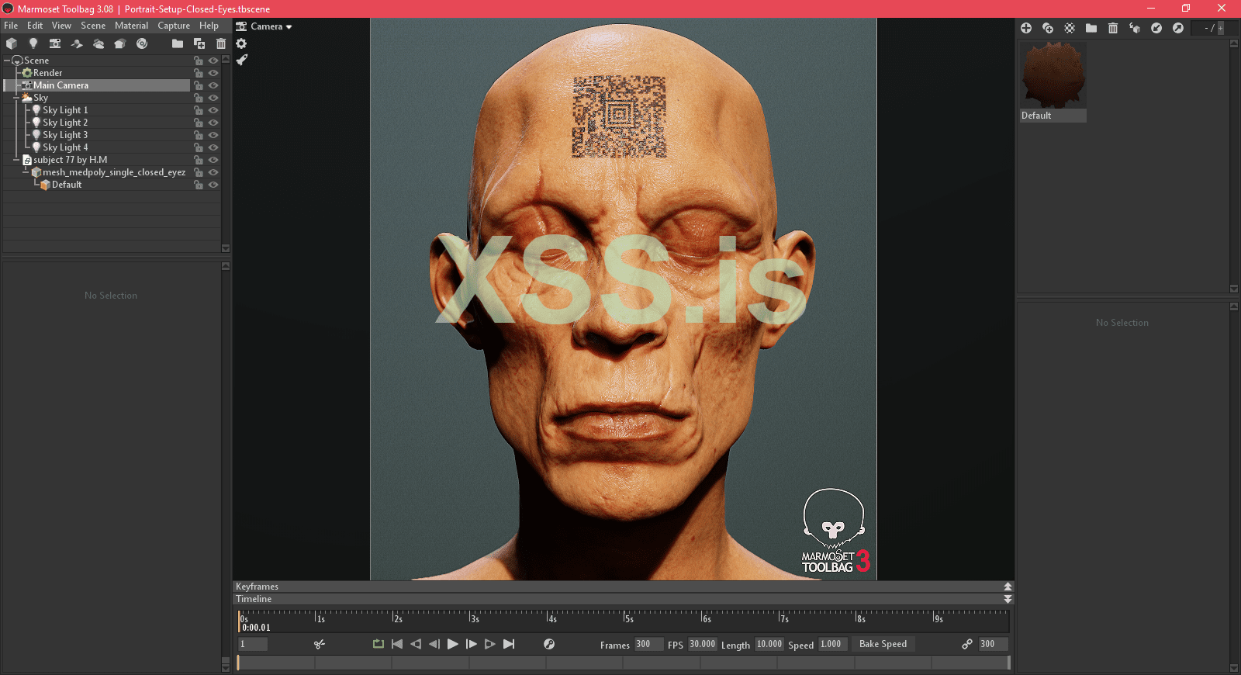1241x675 pixels.
Task: Open the Camera dropdown in viewport
Action: pos(265,26)
